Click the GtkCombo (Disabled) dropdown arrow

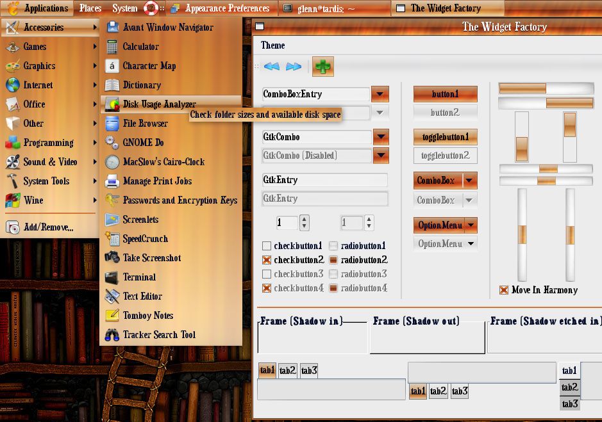coord(381,156)
